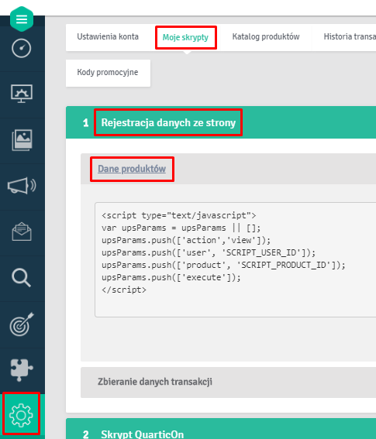This screenshot has height=439, width=376.
Task: Open the magnifying glass search icon
Action: pos(21,278)
